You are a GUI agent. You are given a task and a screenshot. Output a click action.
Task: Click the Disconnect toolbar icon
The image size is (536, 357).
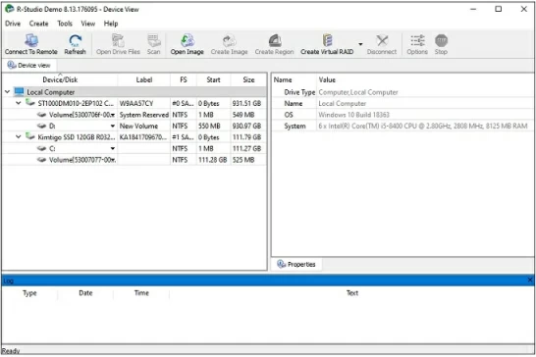click(382, 40)
